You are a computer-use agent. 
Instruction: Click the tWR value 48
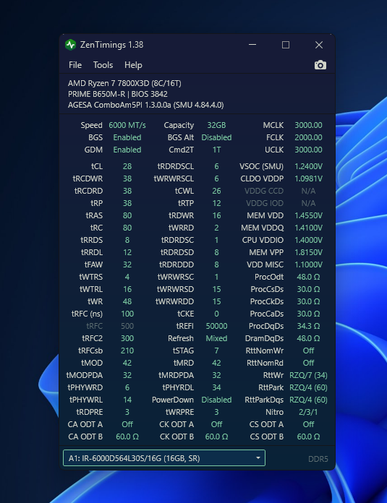click(127, 301)
